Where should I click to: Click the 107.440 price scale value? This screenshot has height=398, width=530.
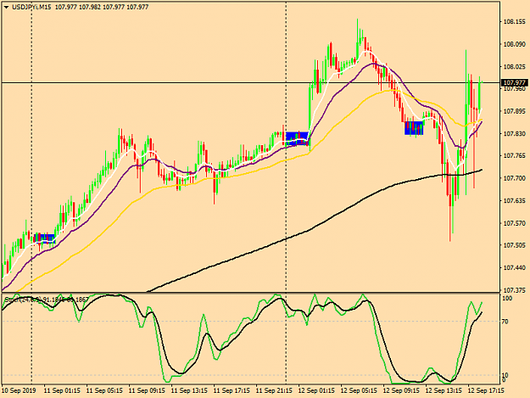point(515,268)
